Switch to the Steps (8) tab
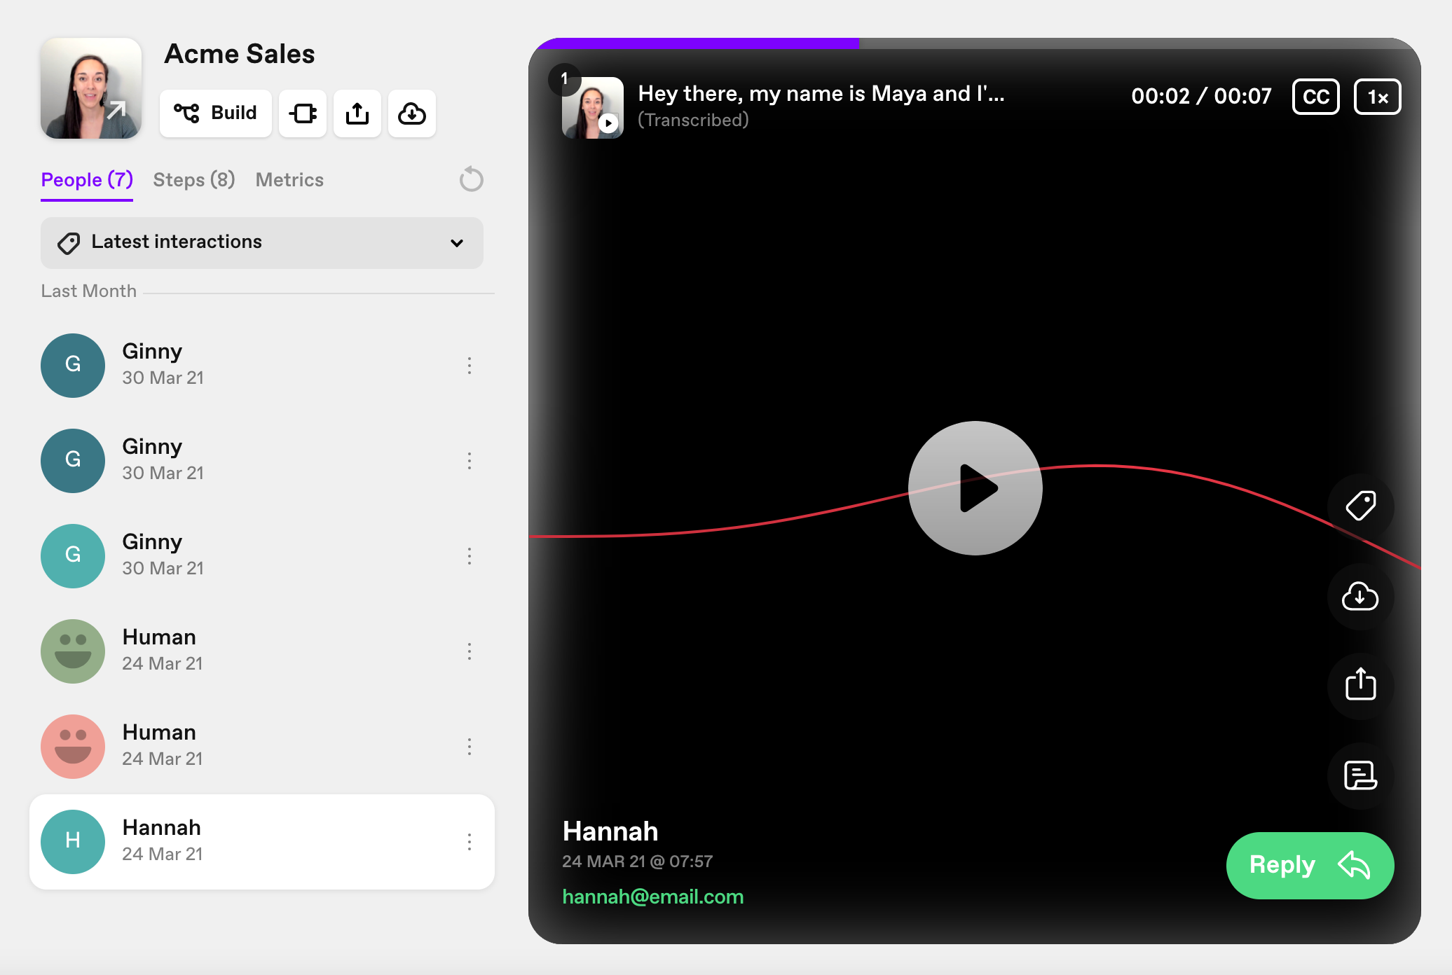Viewport: 1452px width, 975px height. (x=194, y=180)
